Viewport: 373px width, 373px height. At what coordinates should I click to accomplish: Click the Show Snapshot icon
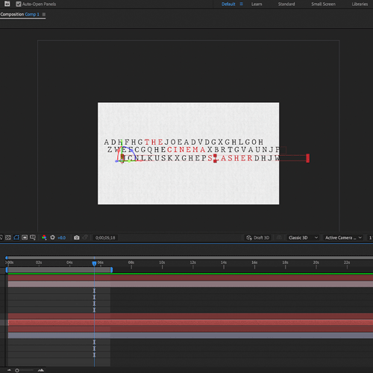point(85,237)
